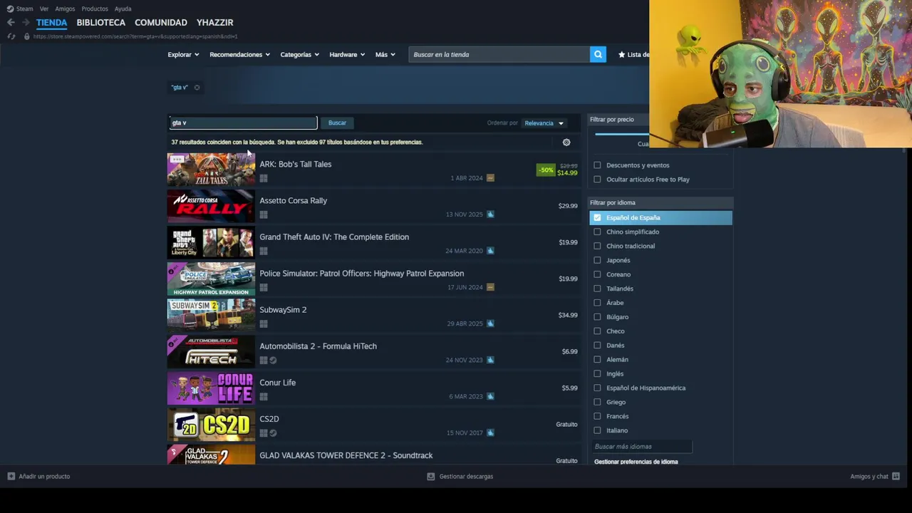Expand the Hardware dropdown
Viewport: 912px width, 513px height.
click(347, 54)
